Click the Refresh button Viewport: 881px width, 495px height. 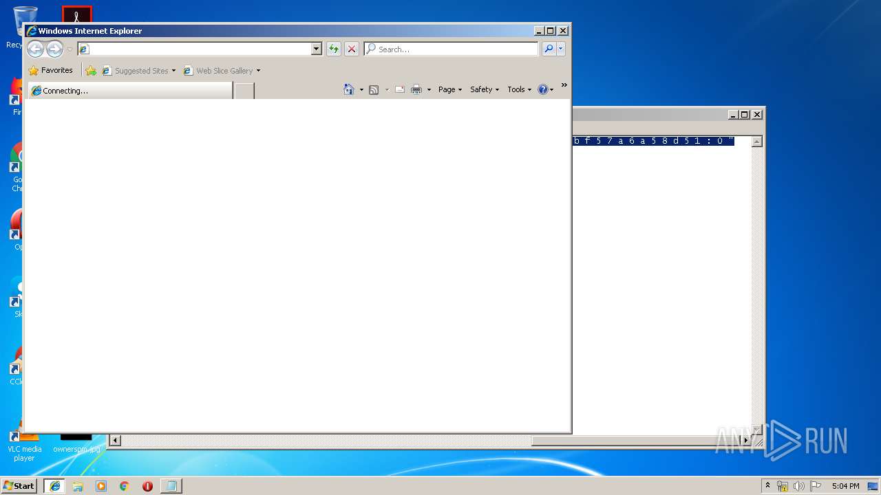(x=334, y=49)
